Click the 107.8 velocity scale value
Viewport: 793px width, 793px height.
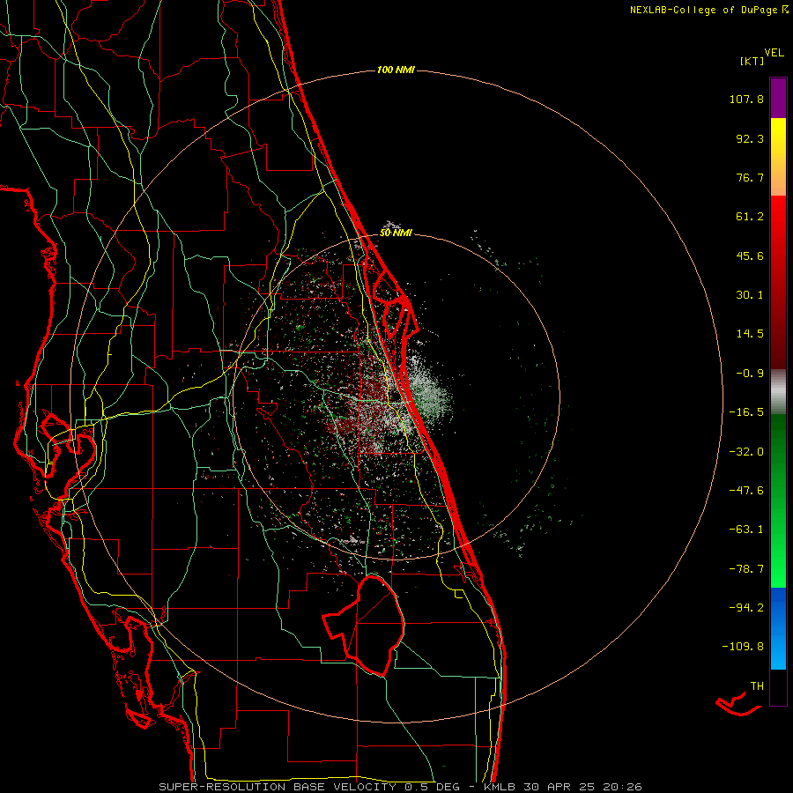click(746, 99)
